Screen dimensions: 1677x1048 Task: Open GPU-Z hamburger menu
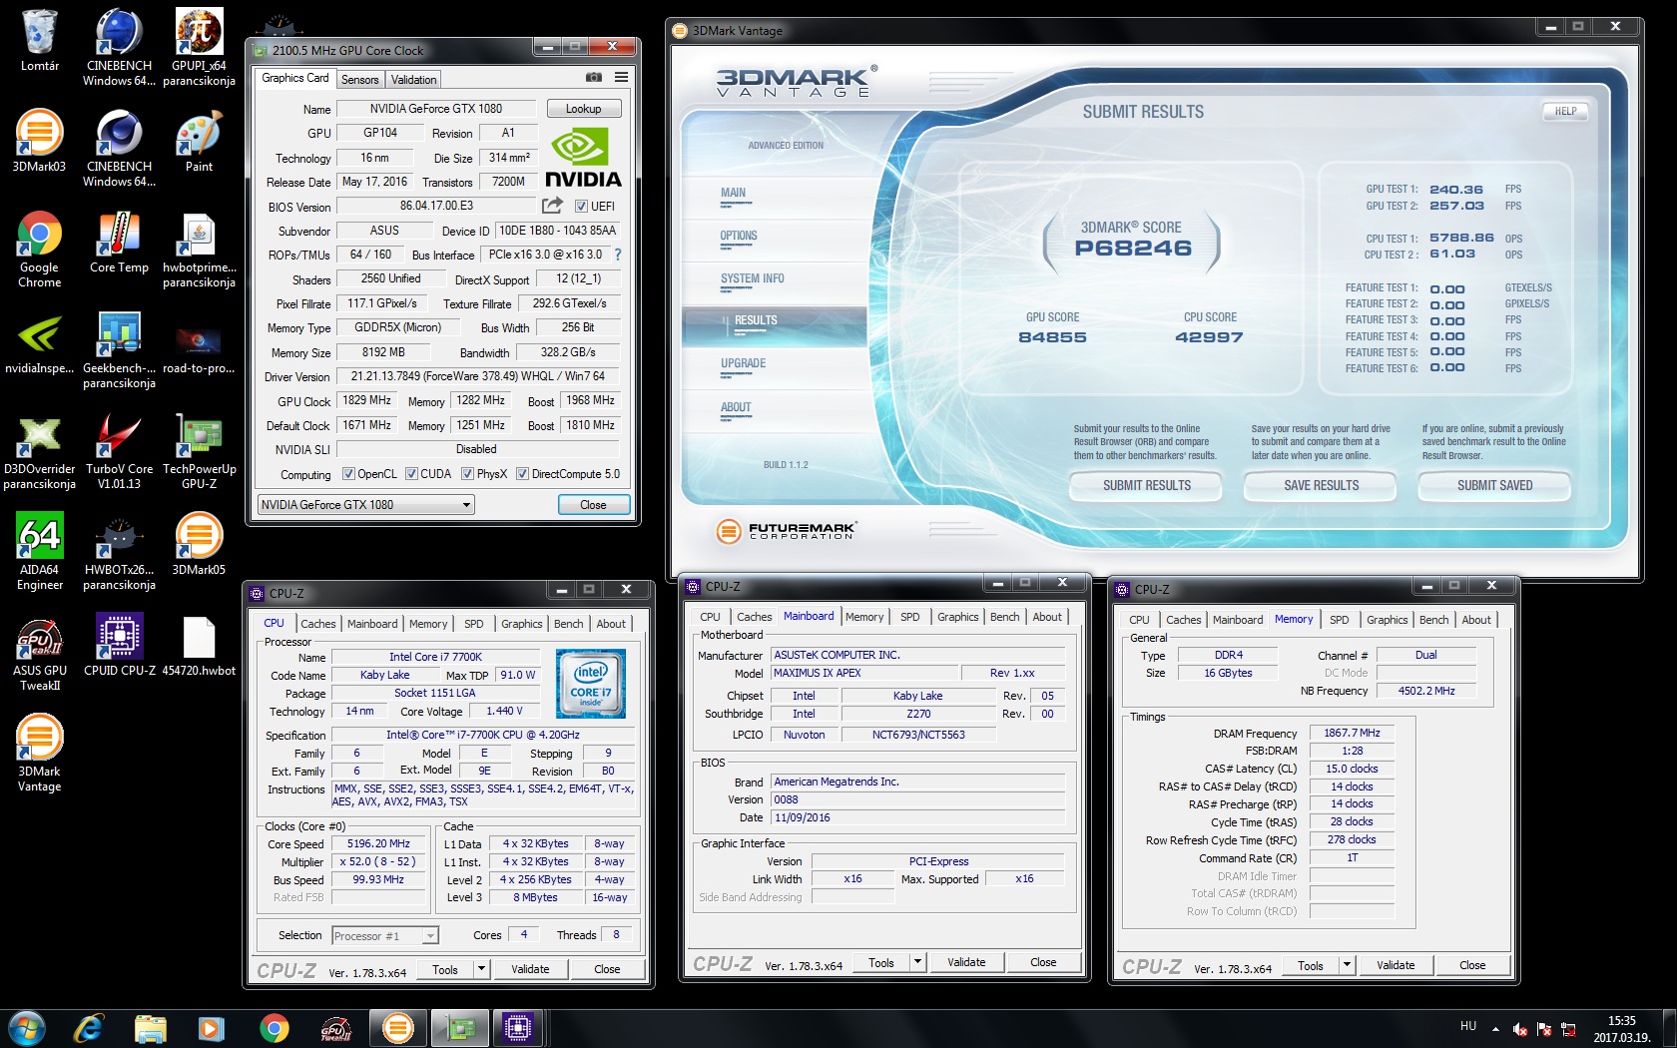click(621, 78)
